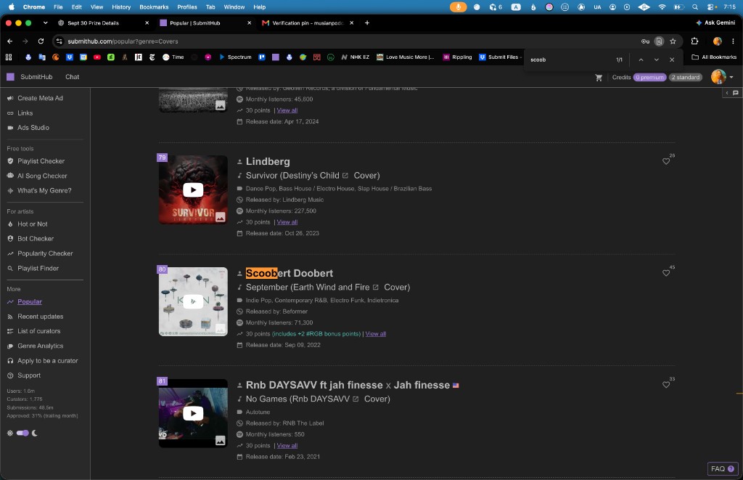Close the find bar
This screenshot has width=743, height=480.
[x=671, y=60]
